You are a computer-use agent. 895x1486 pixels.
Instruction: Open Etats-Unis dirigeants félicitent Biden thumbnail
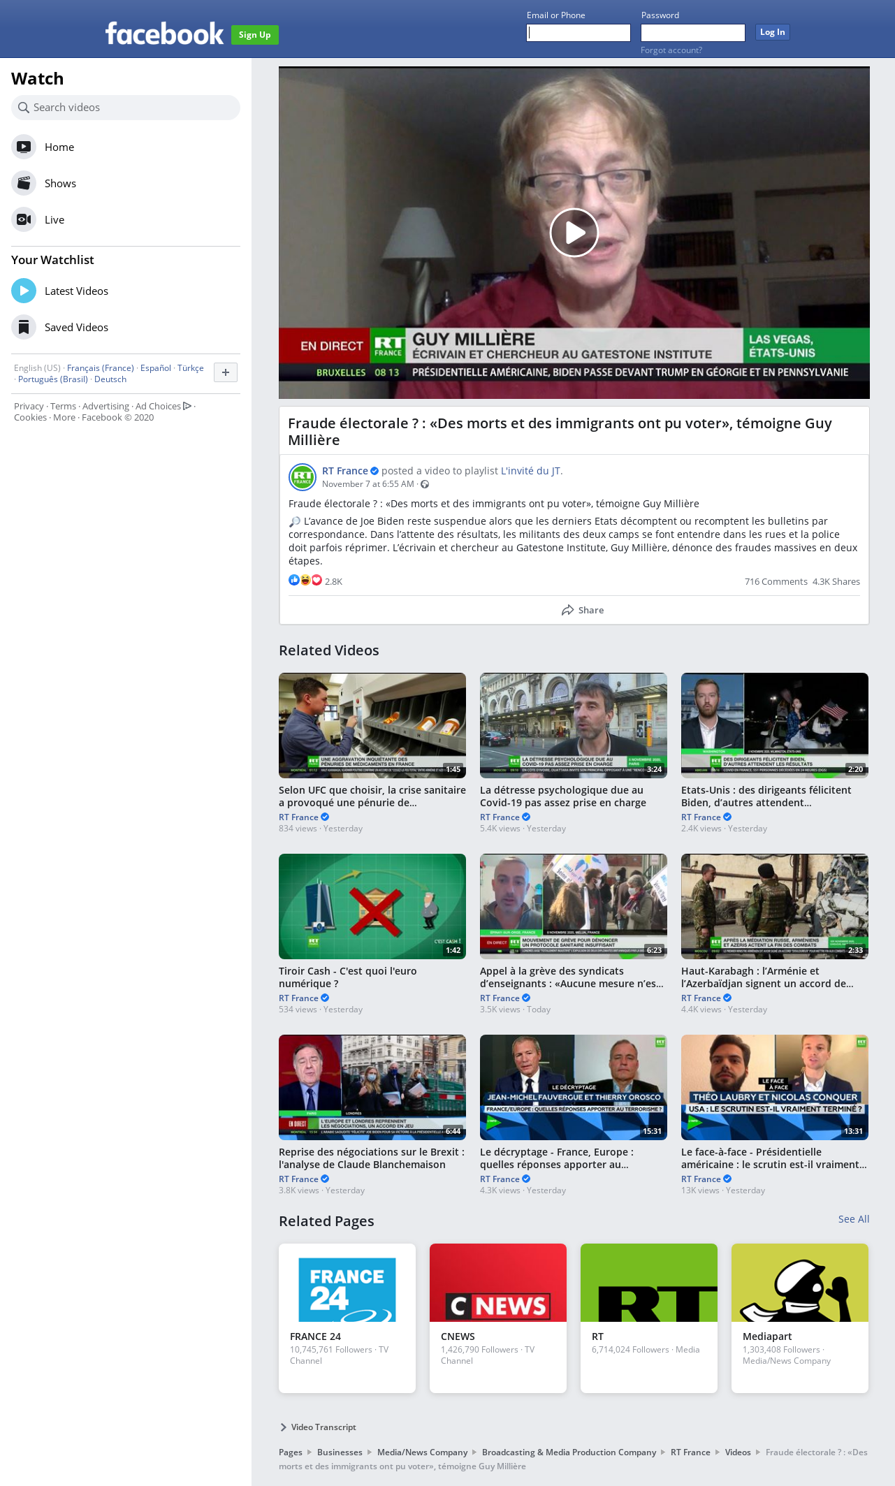point(775,725)
